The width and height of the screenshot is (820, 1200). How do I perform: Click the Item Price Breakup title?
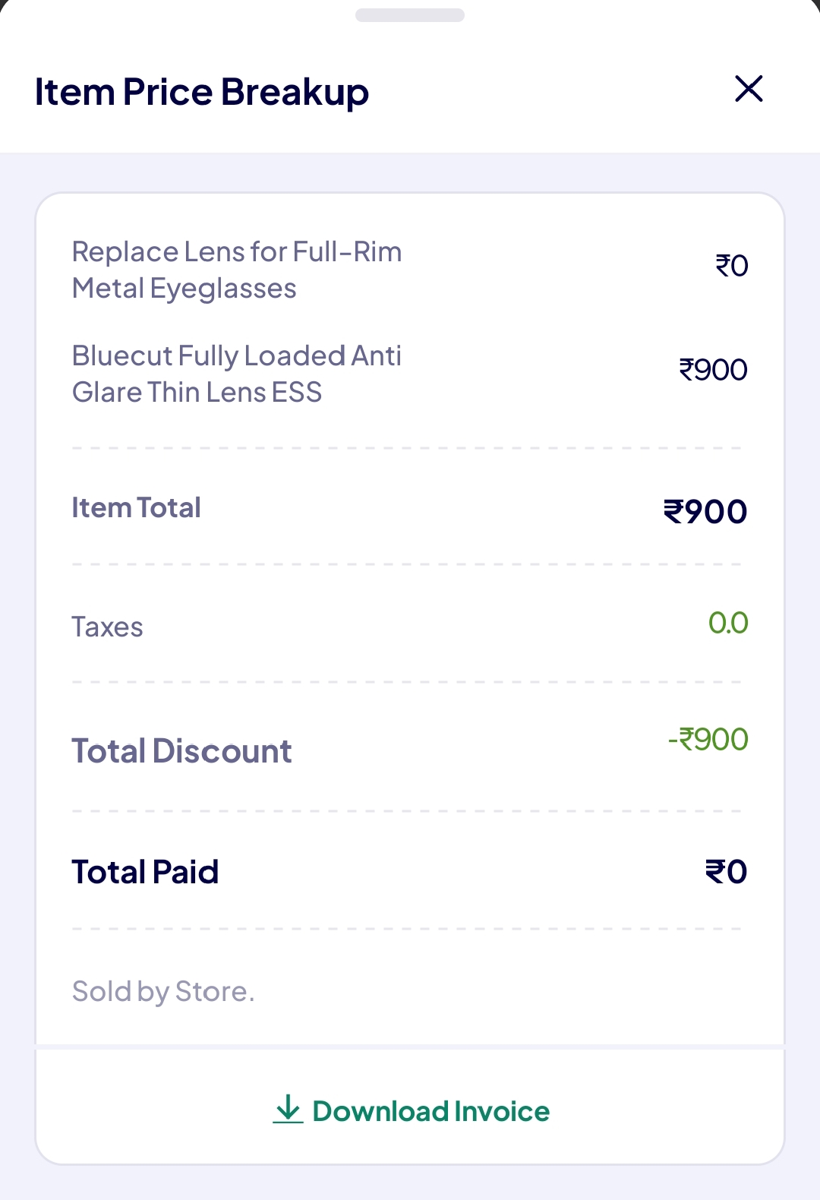coord(202,92)
